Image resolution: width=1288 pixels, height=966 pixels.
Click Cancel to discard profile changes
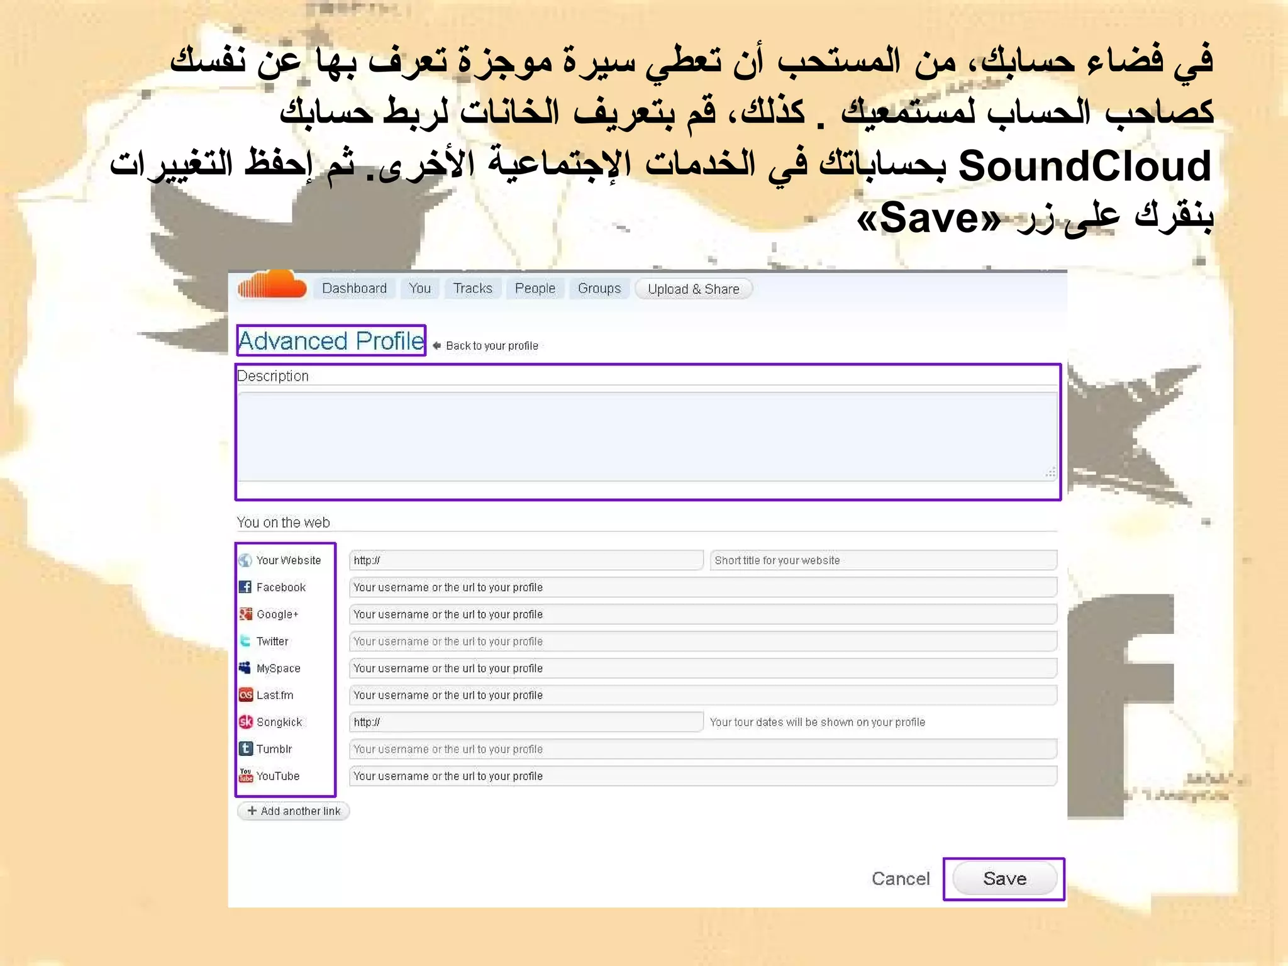[x=901, y=879]
